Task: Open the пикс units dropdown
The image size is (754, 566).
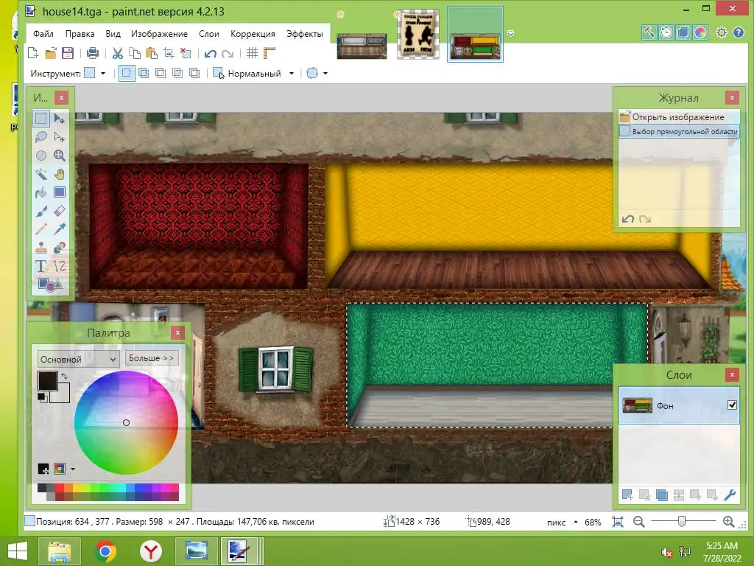Action: pyautogui.click(x=562, y=523)
